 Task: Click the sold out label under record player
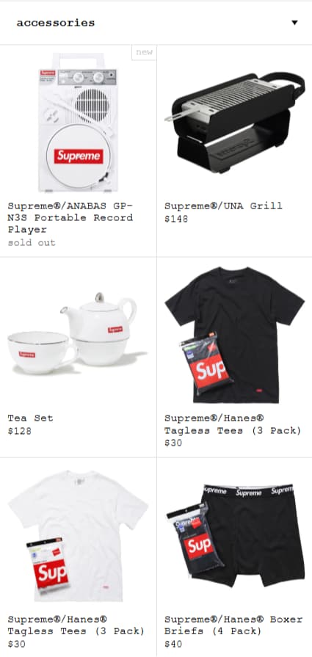click(x=32, y=242)
